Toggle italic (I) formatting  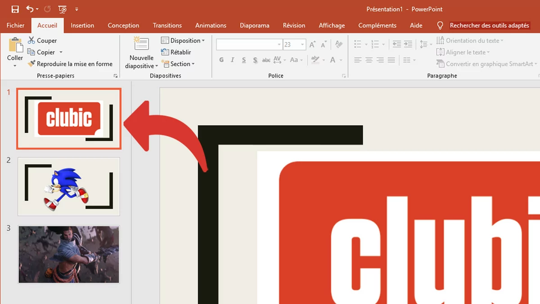[233, 60]
